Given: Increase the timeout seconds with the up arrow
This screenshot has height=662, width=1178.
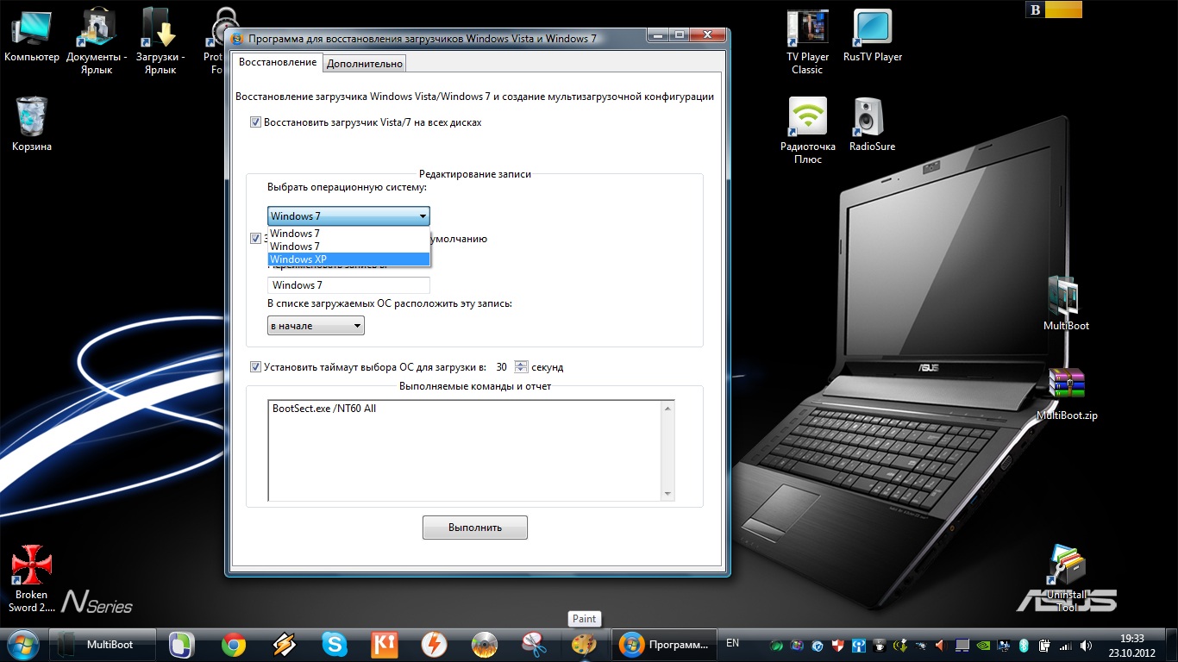Looking at the screenshot, I should coord(520,363).
